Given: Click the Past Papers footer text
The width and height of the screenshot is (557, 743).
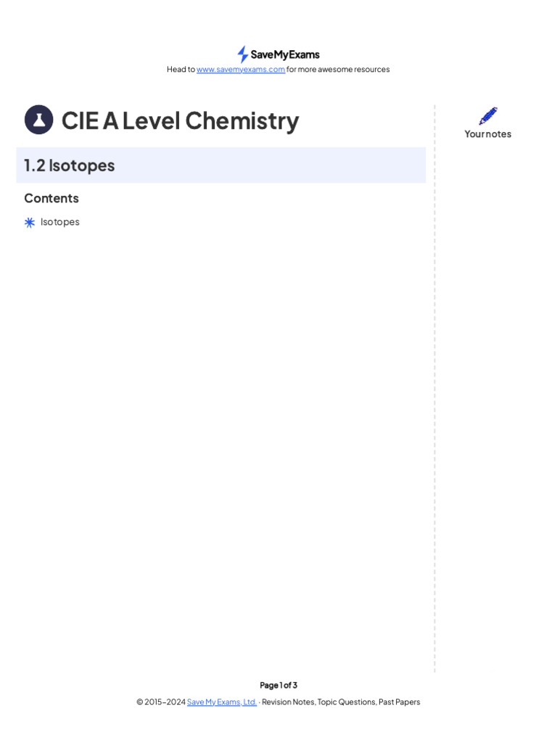Looking at the screenshot, I should [x=400, y=702].
